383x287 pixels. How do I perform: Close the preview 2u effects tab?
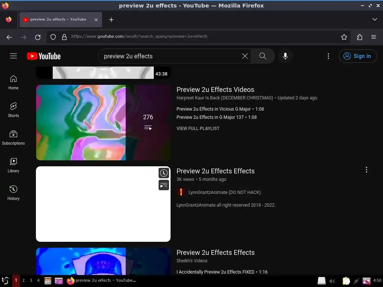click(x=96, y=20)
